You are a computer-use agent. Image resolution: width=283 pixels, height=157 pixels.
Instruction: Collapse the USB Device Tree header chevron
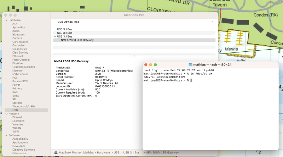213,22
